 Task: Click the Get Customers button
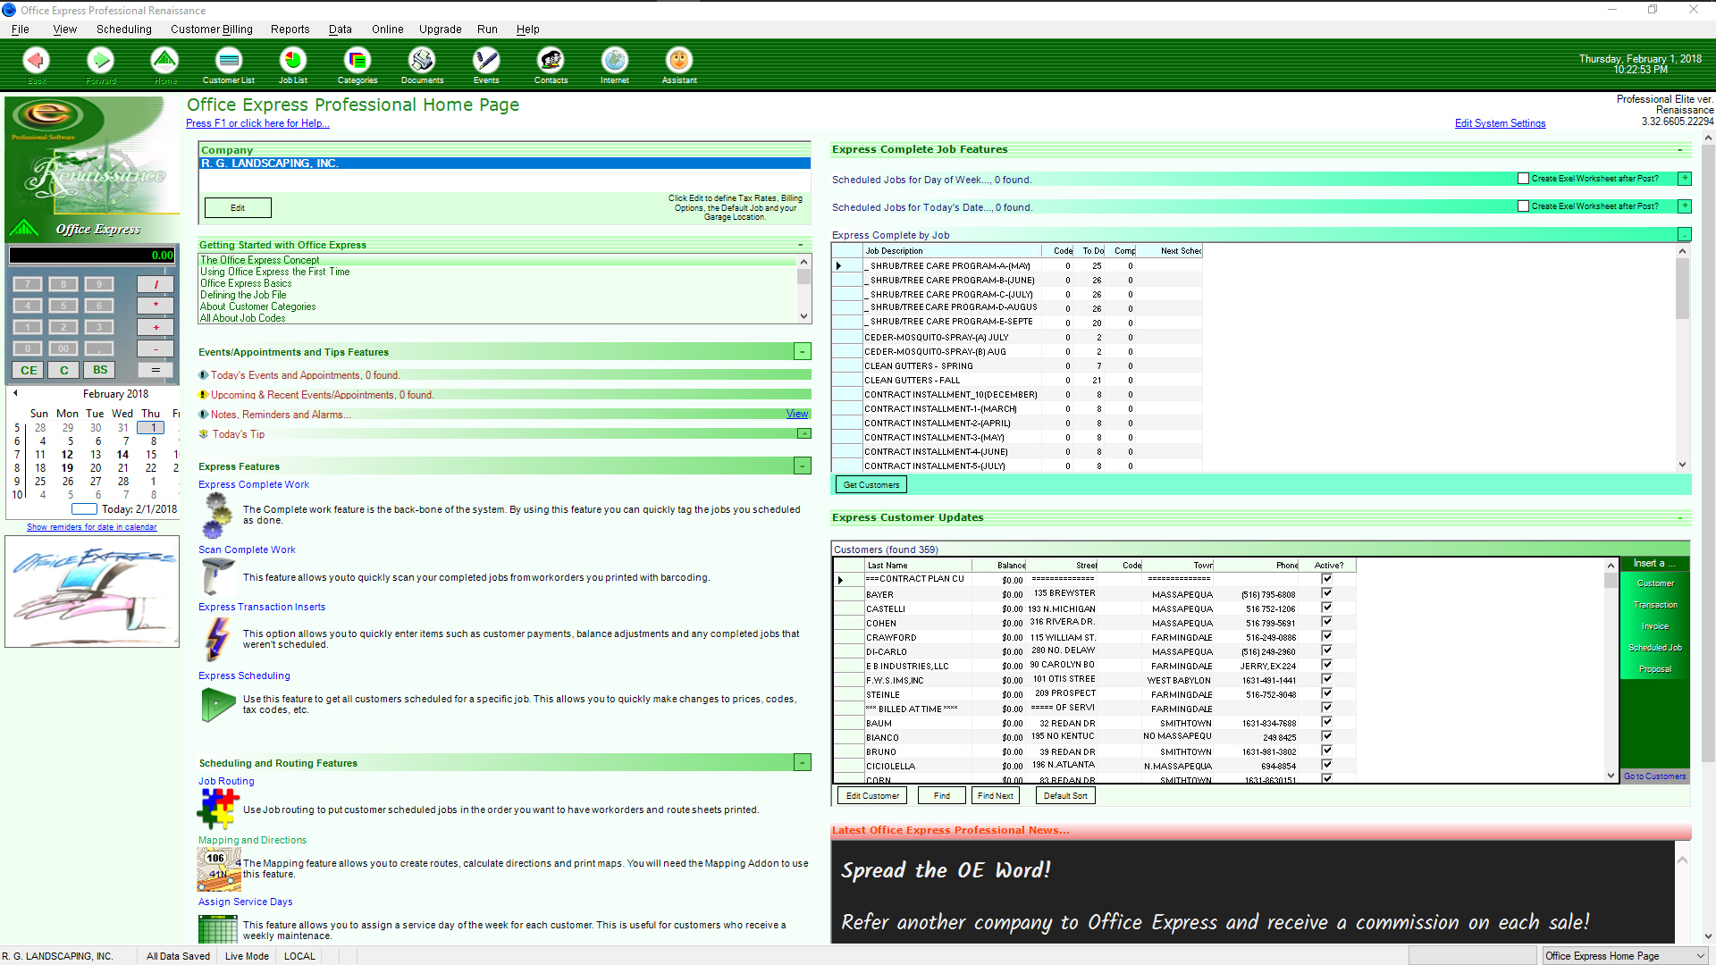(871, 485)
